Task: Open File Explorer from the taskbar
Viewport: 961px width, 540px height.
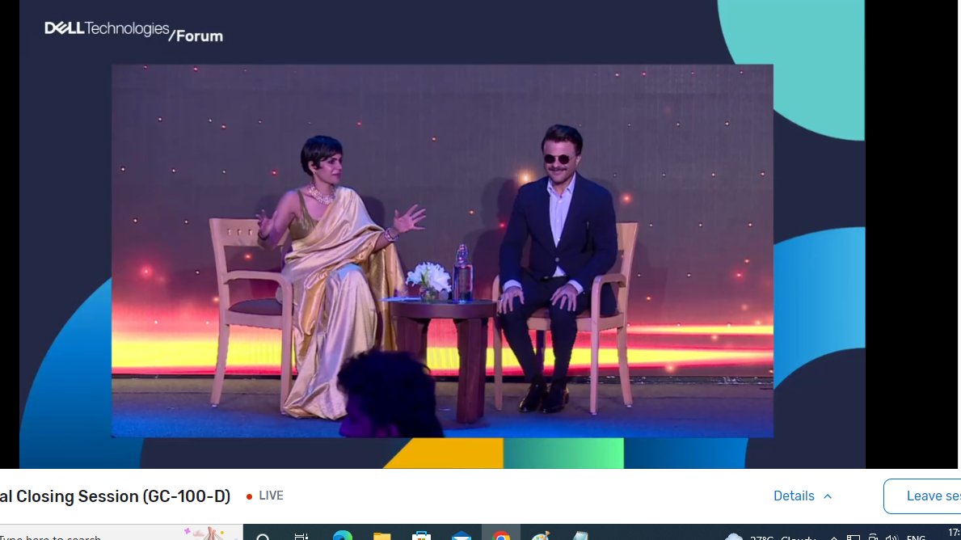Action: point(381,536)
